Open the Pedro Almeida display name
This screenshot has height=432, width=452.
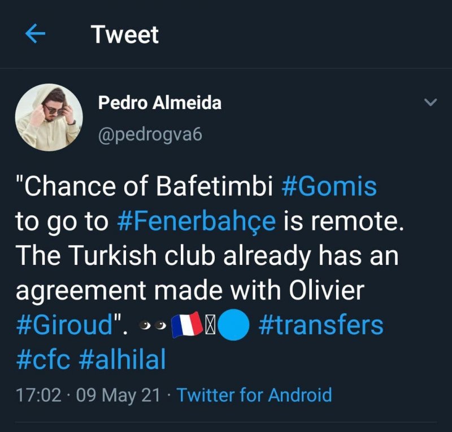(159, 103)
